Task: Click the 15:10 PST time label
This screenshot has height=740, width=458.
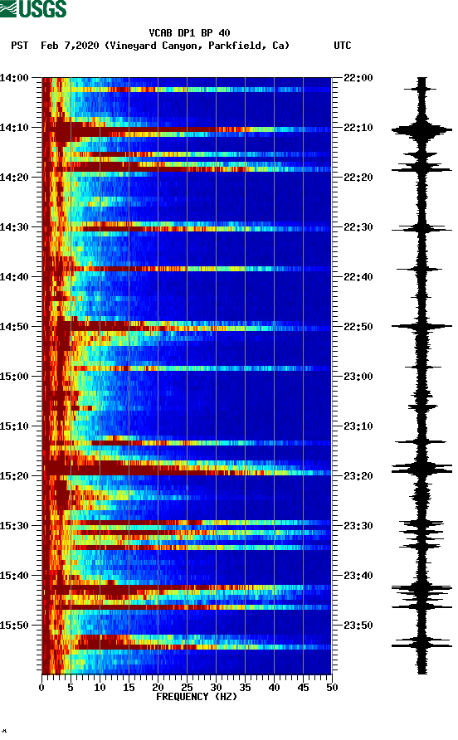Action: pos(14,426)
